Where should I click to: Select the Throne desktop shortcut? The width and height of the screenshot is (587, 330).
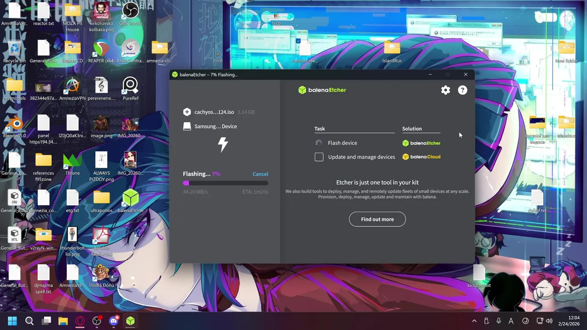72,164
